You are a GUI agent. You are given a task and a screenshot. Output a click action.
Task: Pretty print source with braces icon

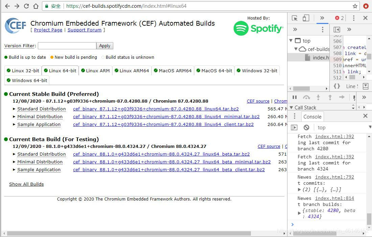click(x=336, y=86)
